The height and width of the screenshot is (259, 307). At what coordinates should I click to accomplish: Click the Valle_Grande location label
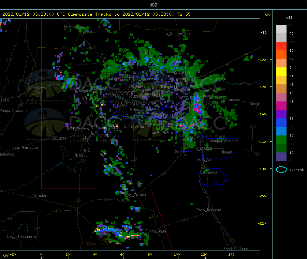coord(101,126)
